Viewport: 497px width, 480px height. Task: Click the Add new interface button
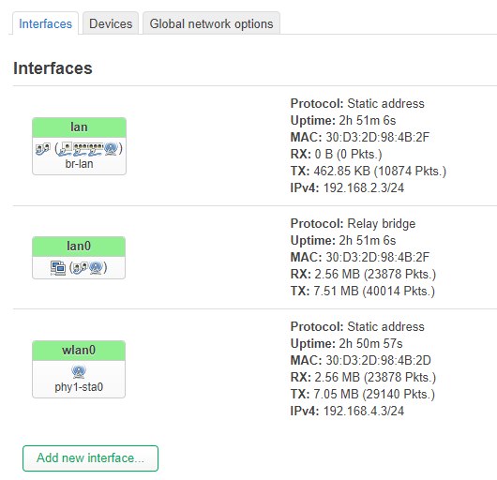[x=90, y=458]
